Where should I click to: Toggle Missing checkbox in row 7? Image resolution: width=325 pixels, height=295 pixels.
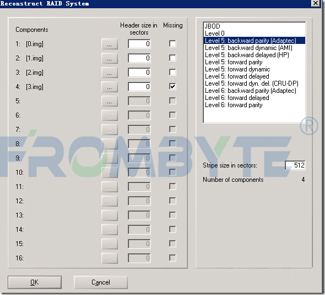(172, 129)
